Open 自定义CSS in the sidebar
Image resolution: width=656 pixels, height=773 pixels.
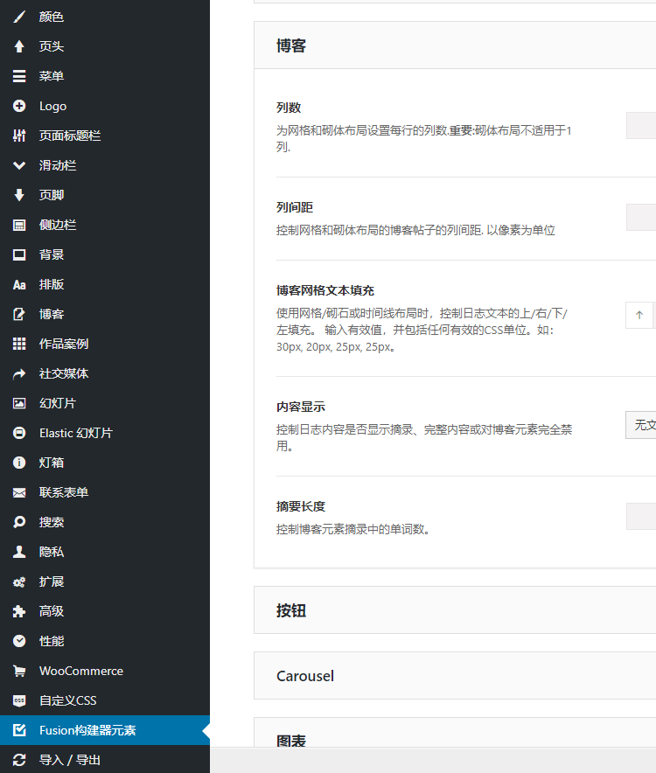105,700
